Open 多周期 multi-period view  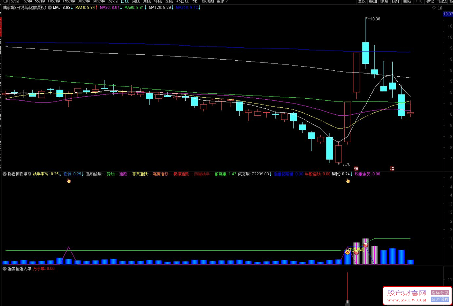208,1
